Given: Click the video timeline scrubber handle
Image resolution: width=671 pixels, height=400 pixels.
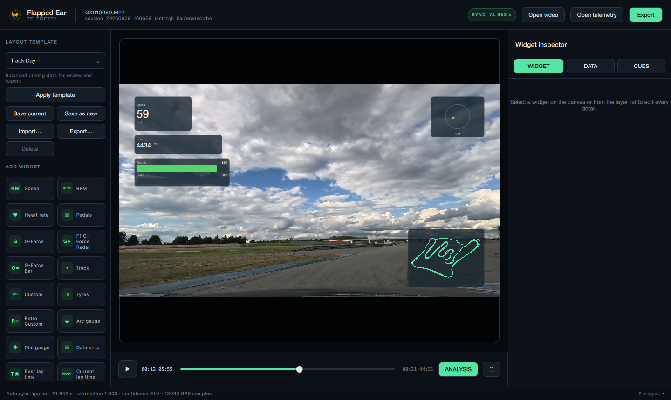Looking at the screenshot, I should [300, 369].
